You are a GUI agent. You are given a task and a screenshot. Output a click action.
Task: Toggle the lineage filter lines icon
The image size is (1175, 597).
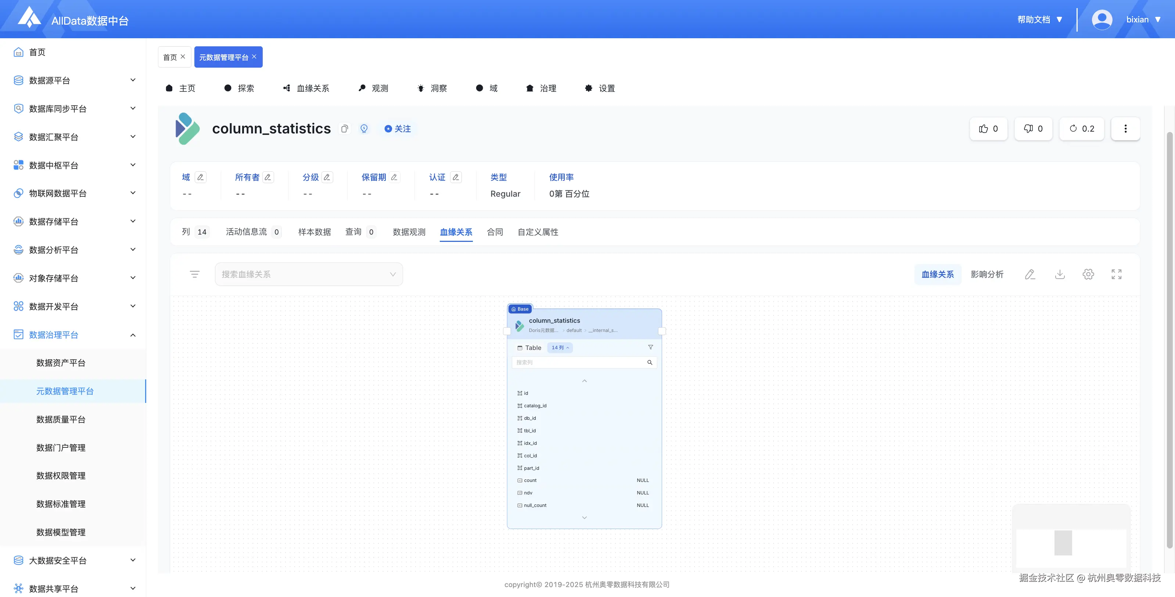click(x=194, y=274)
